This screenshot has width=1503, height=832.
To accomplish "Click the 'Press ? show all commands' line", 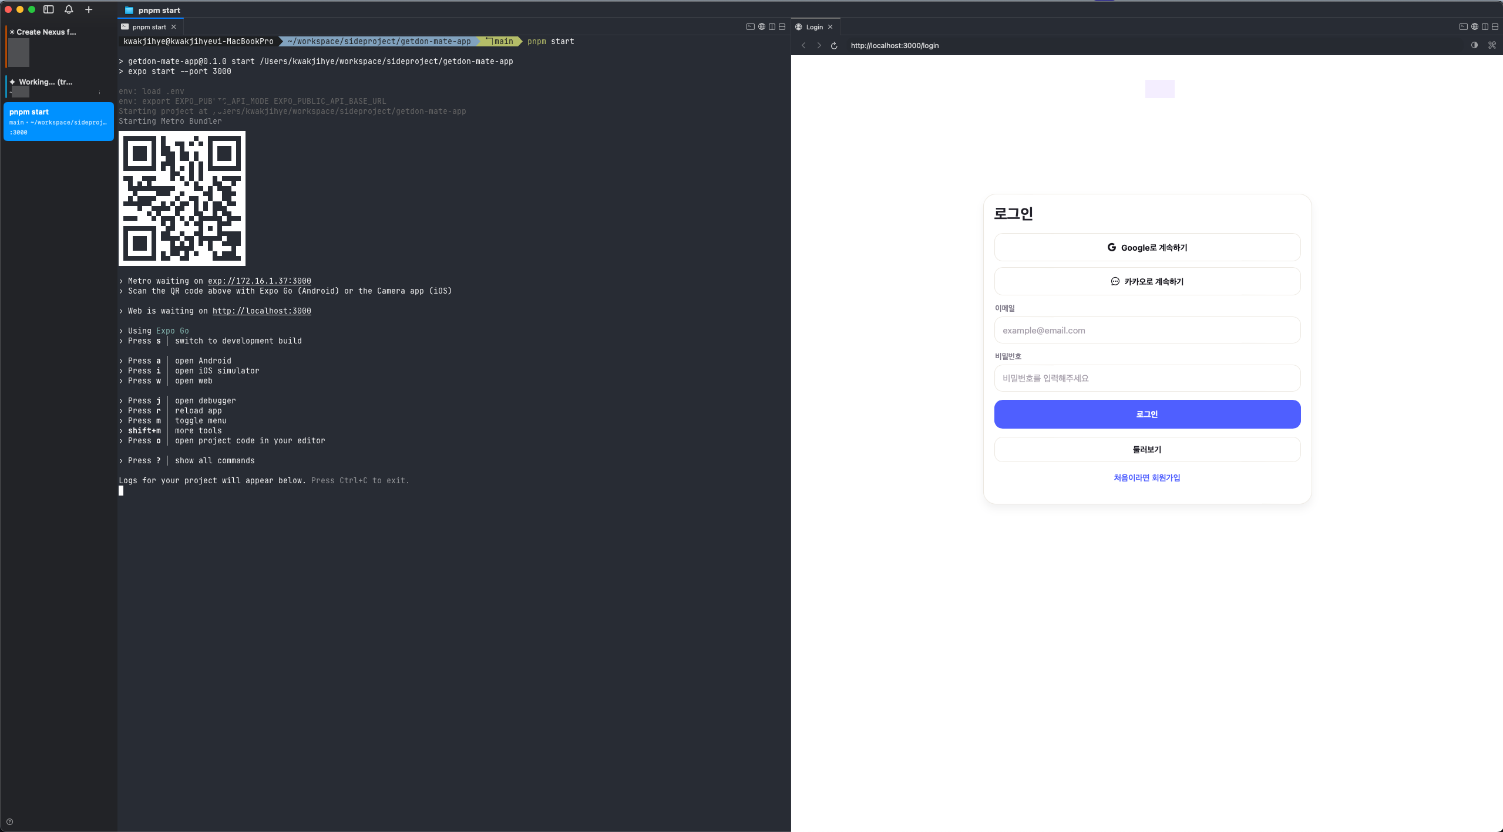I will 187,460.
